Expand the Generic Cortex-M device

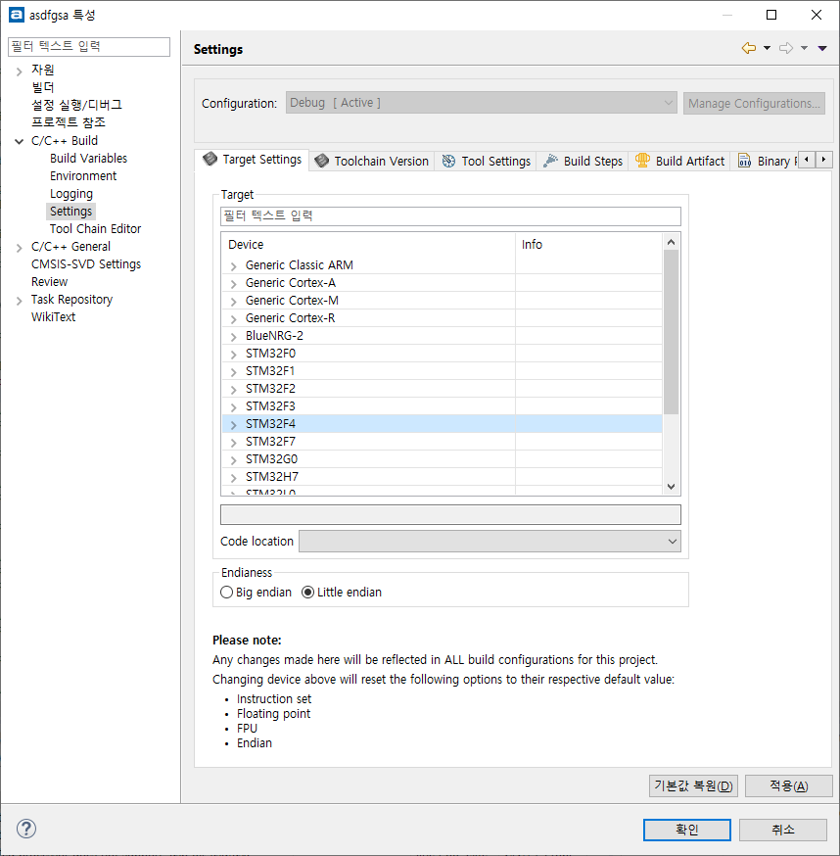pyautogui.click(x=234, y=302)
